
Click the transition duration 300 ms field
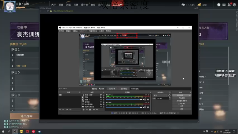pos(162,98)
